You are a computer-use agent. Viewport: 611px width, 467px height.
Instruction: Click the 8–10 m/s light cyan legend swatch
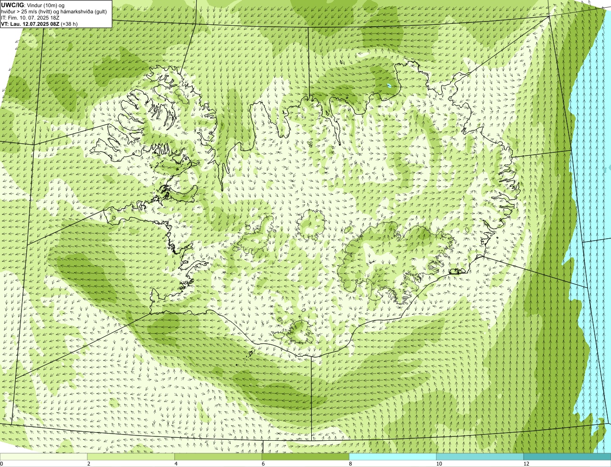(x=393, y=456)
